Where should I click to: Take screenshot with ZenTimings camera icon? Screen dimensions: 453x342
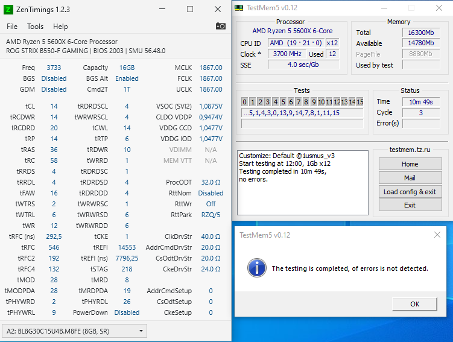221,26
